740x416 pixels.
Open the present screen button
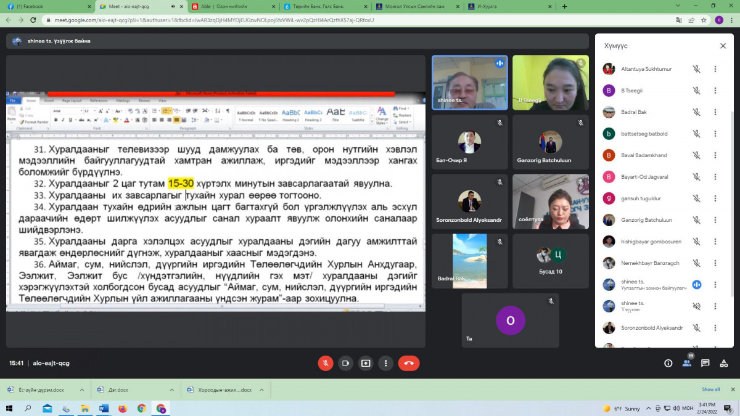point(366,363)
